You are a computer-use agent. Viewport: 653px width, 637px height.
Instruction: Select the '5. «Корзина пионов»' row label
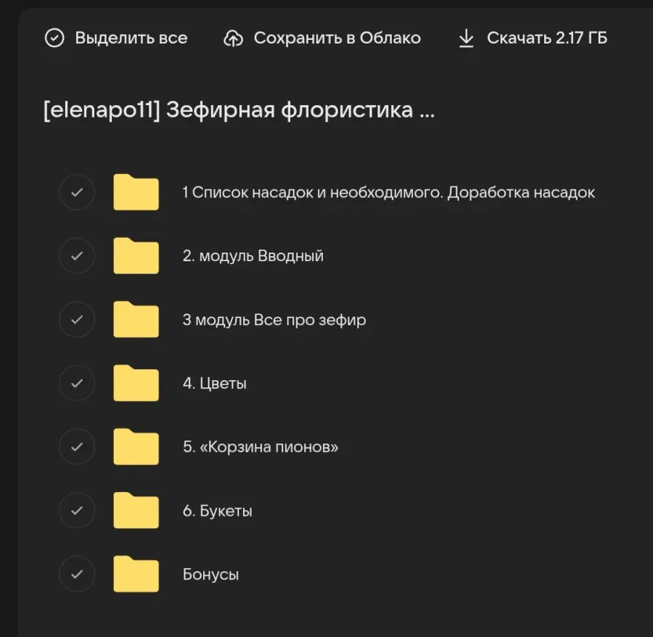[x=259, y=447]
